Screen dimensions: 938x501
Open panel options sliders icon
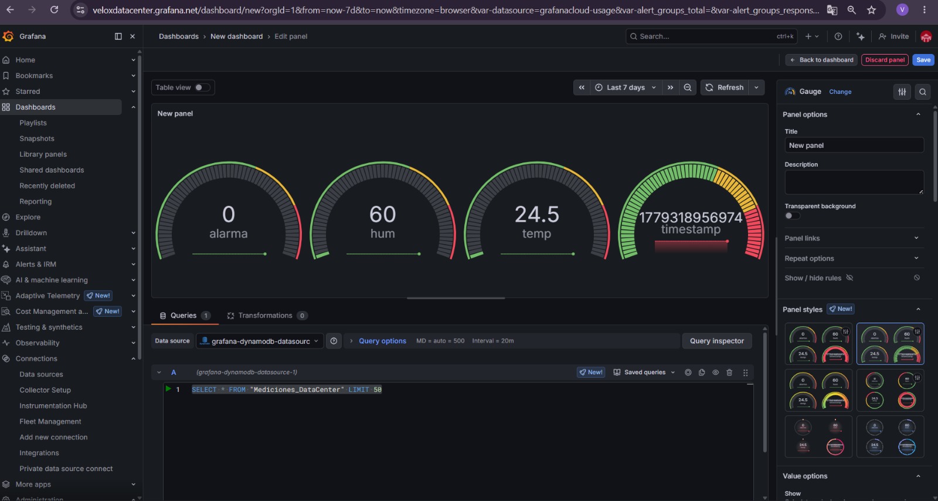902,92
